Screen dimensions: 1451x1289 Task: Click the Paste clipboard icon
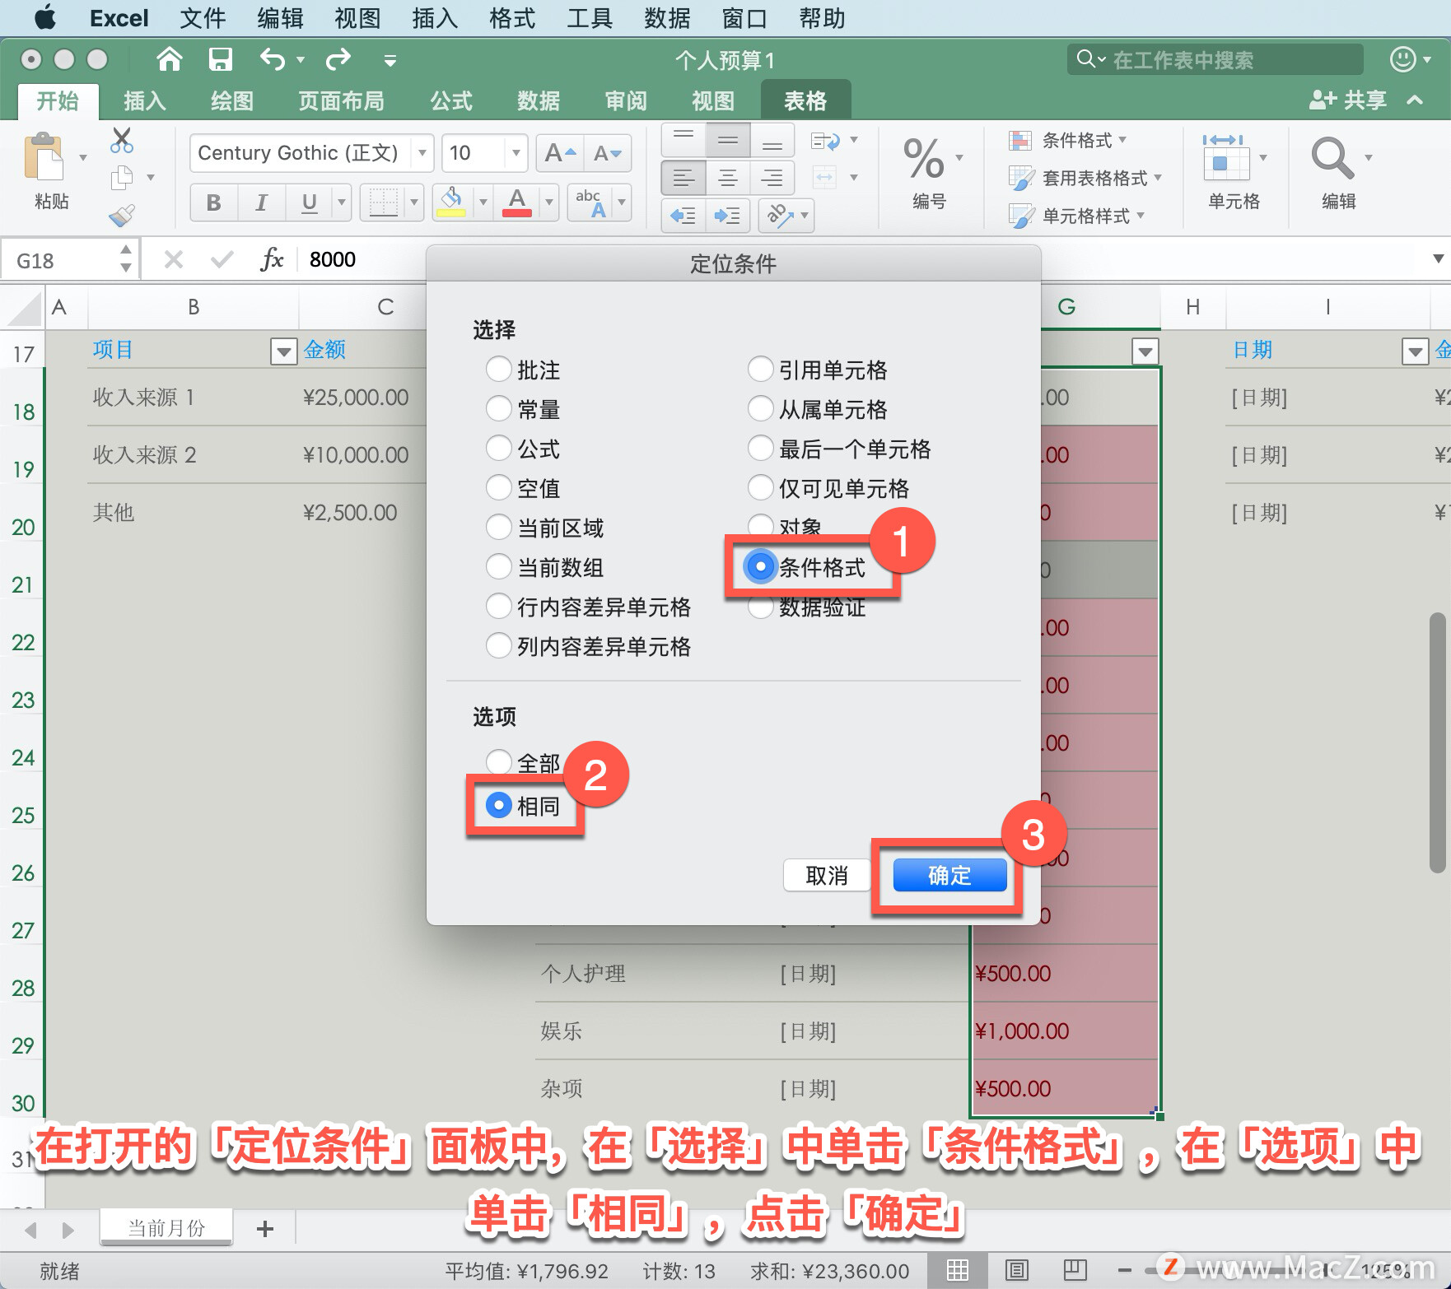(x=44, y=157)
